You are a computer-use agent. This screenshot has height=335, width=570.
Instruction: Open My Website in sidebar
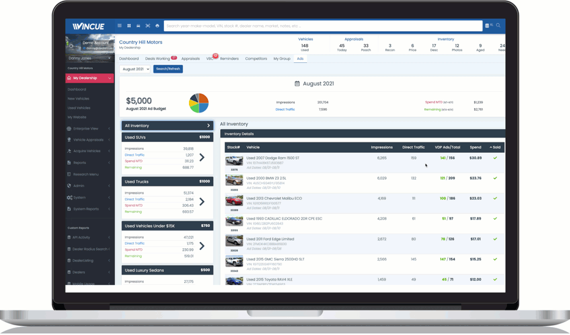click(x=76, y=117)
